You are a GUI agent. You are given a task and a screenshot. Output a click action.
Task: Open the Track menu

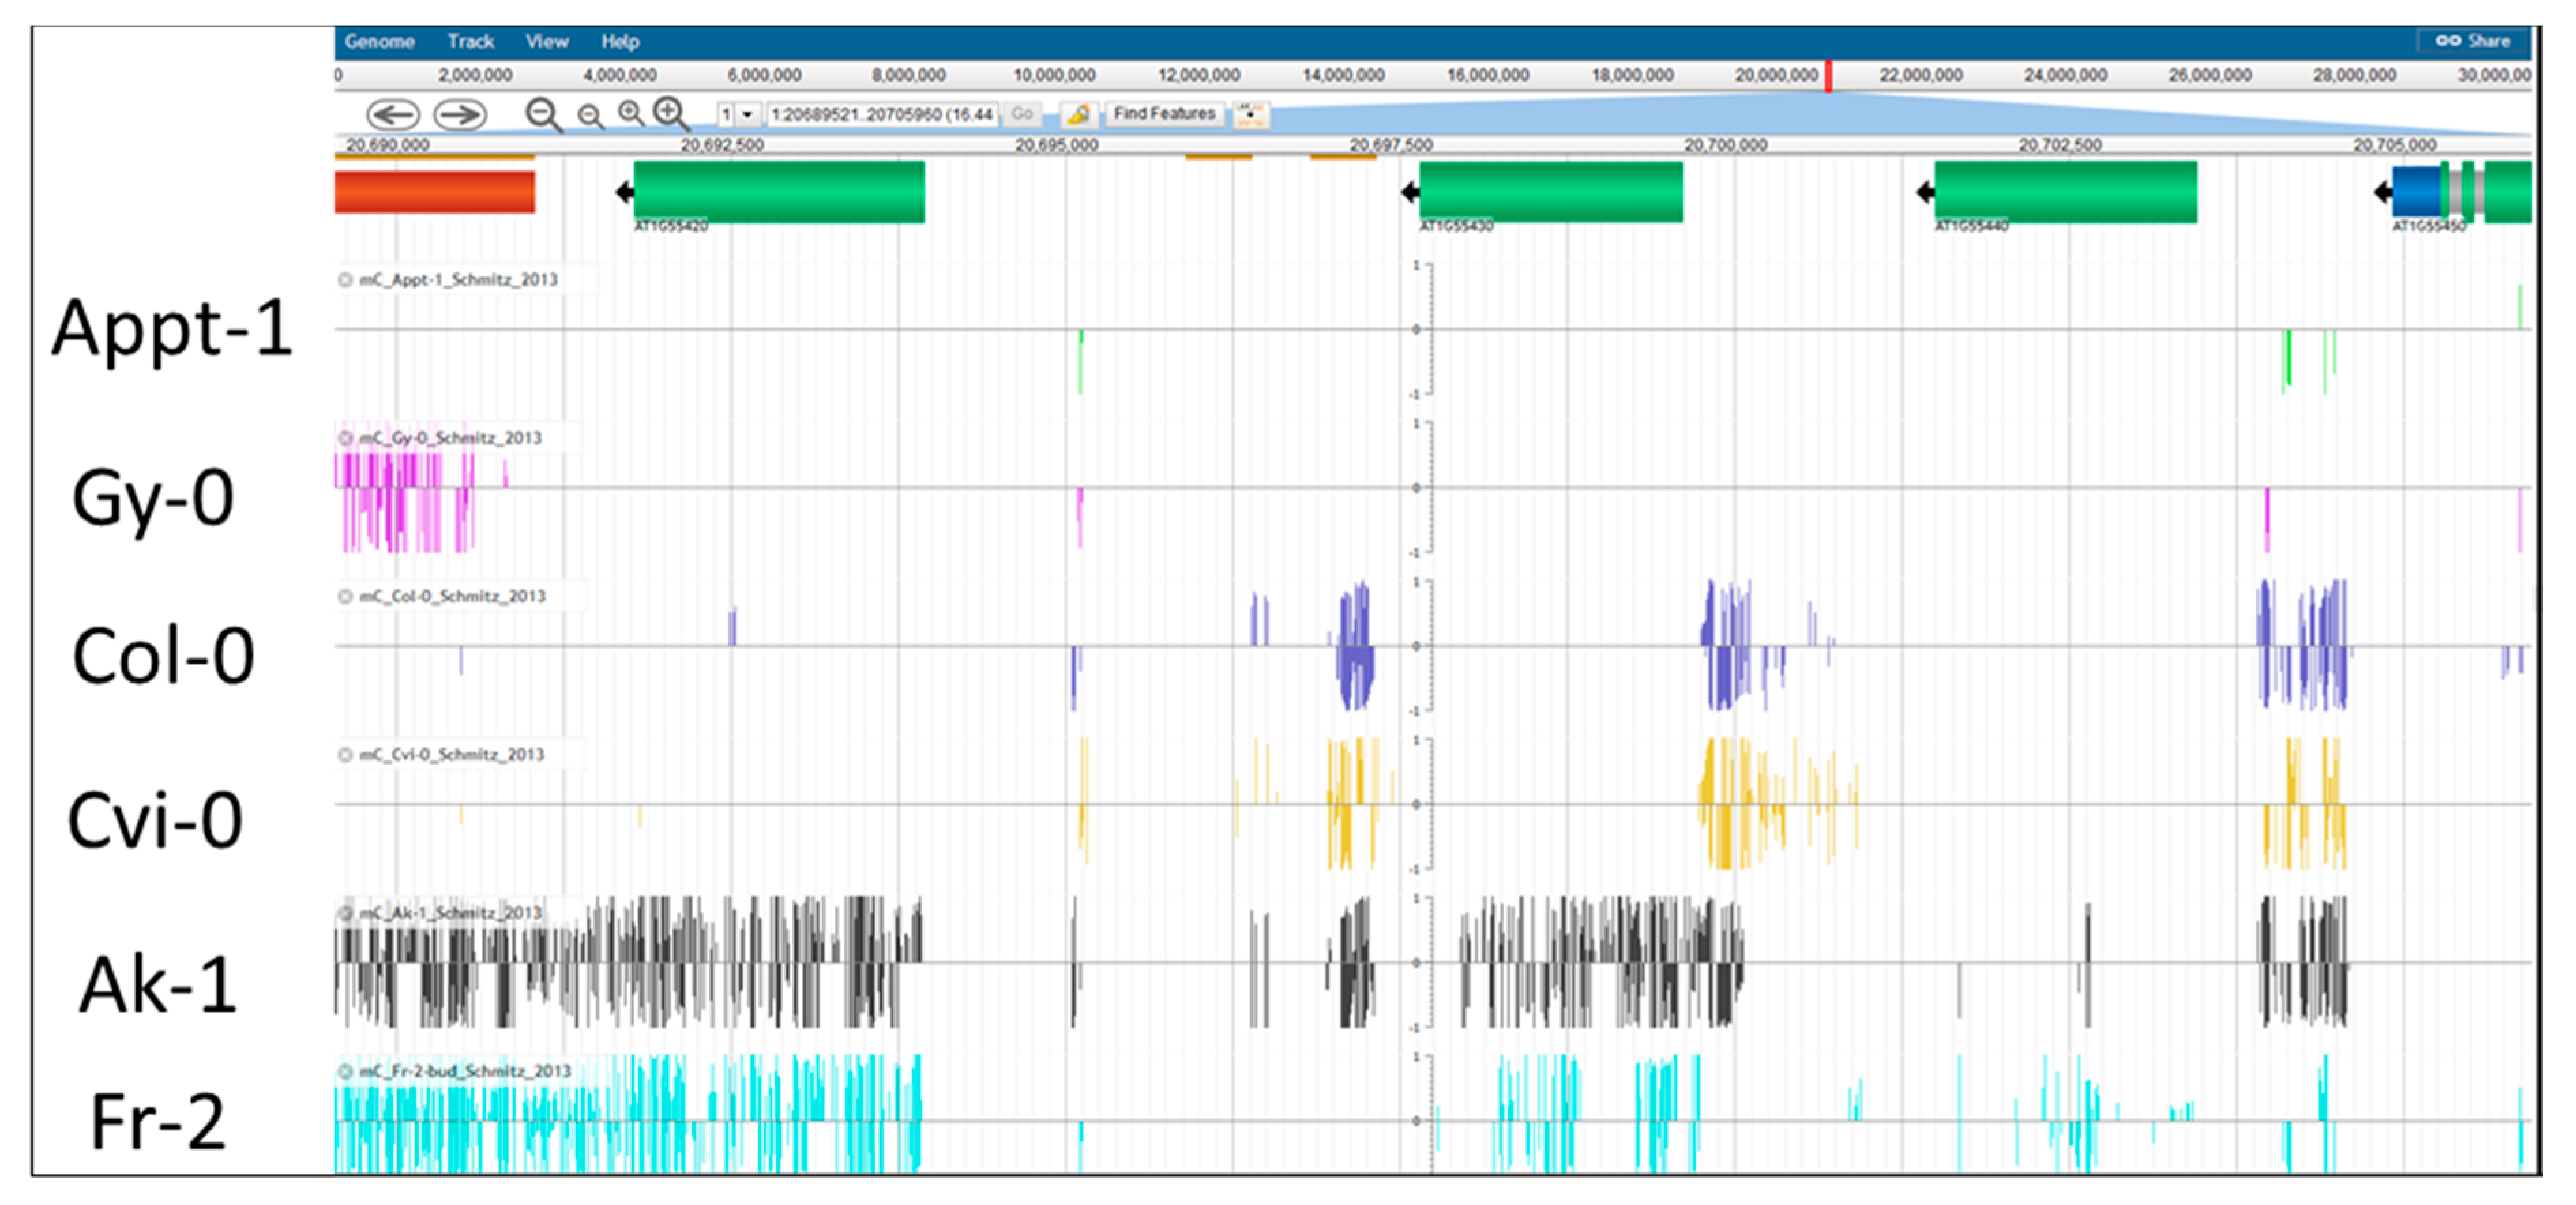click(x=470, y=42)
